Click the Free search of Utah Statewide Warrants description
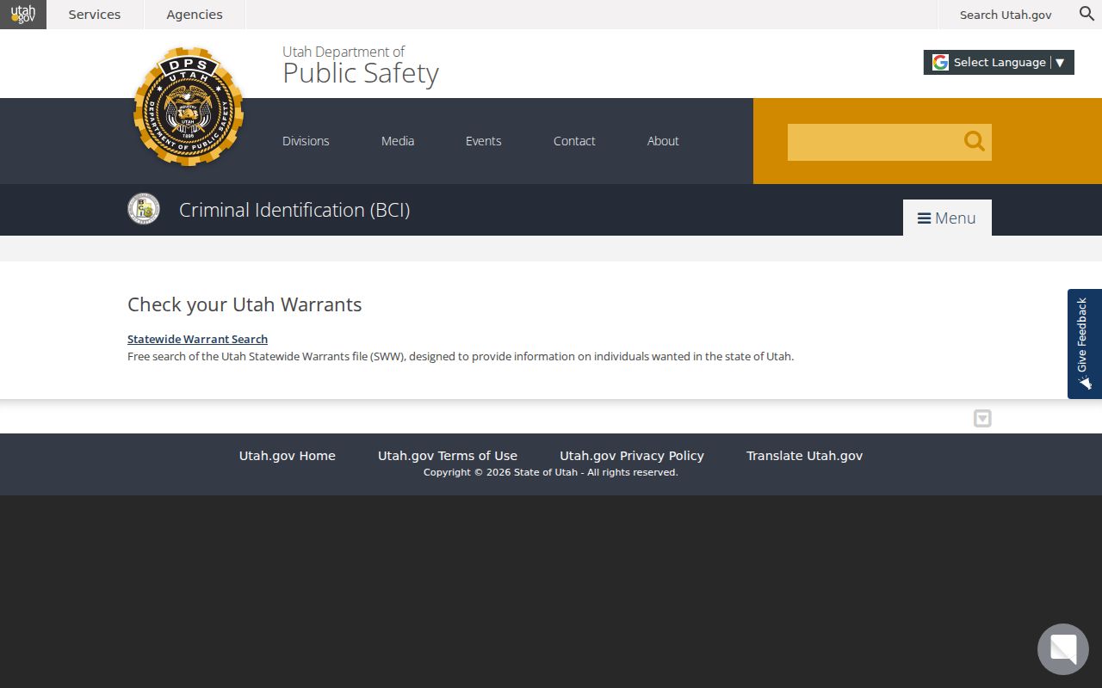 (461, 356)
